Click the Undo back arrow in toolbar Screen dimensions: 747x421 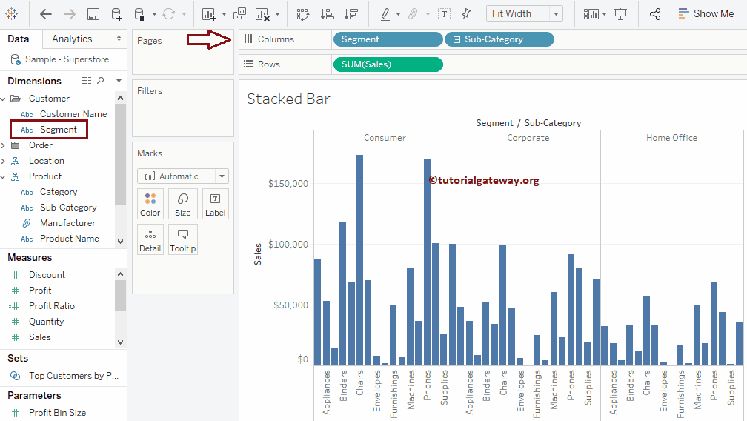click(46, 14)
